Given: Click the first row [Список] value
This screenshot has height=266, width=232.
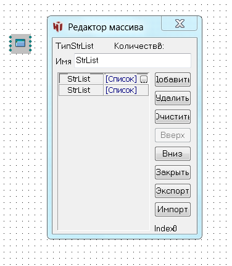Looking at the screenshot, I should point(121,79).
